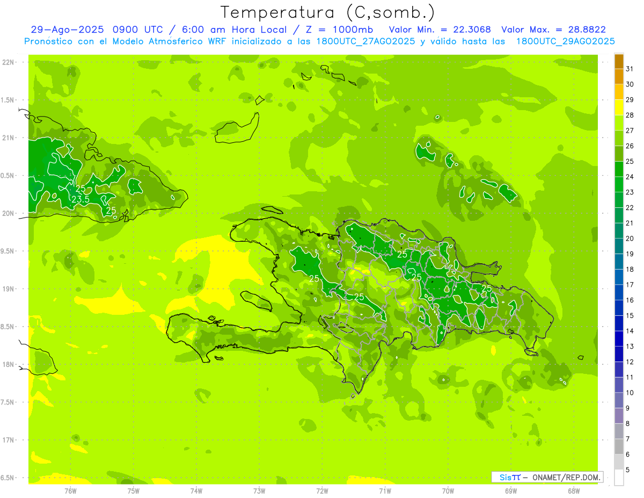Select the initialization time '1800UTC_27AGO2025'
This screenshot has width=644, height=498.
[365, 41]
